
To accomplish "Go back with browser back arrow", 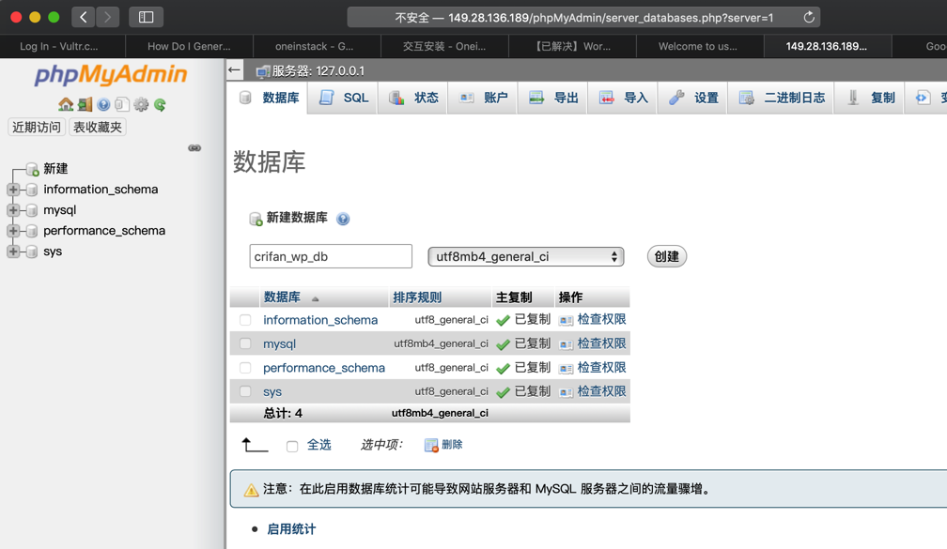I will pyautogui.click(x=84, y=17).
